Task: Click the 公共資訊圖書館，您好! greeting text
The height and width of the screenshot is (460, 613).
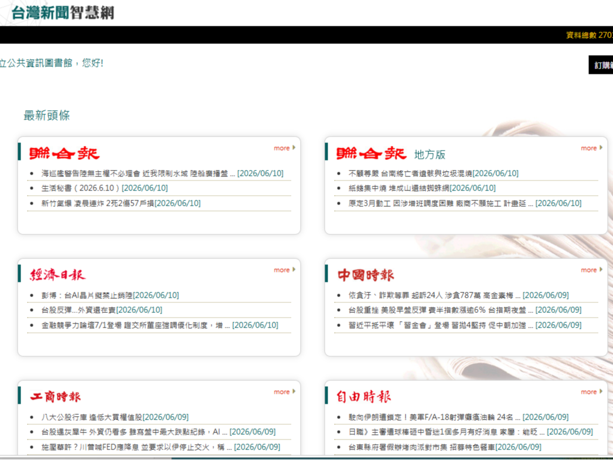Action: tap(52, 63)
